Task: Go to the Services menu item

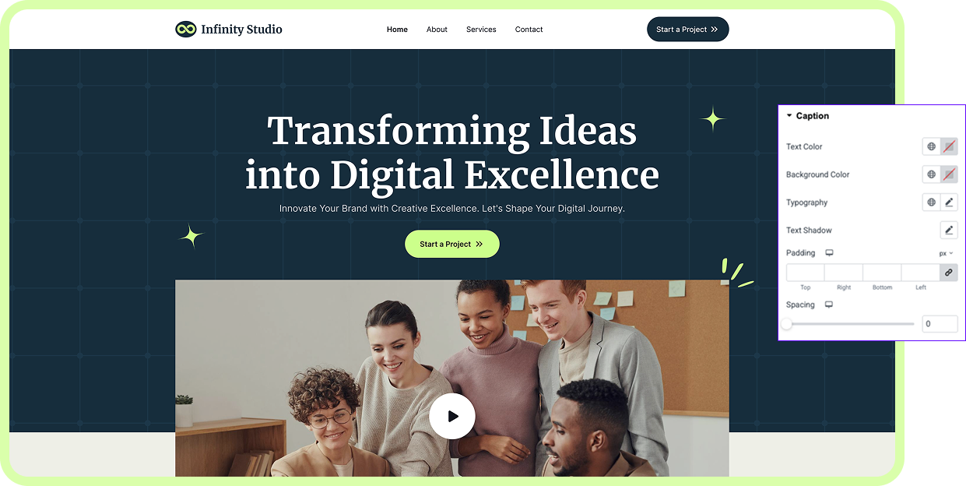Action: coord(481,30)
